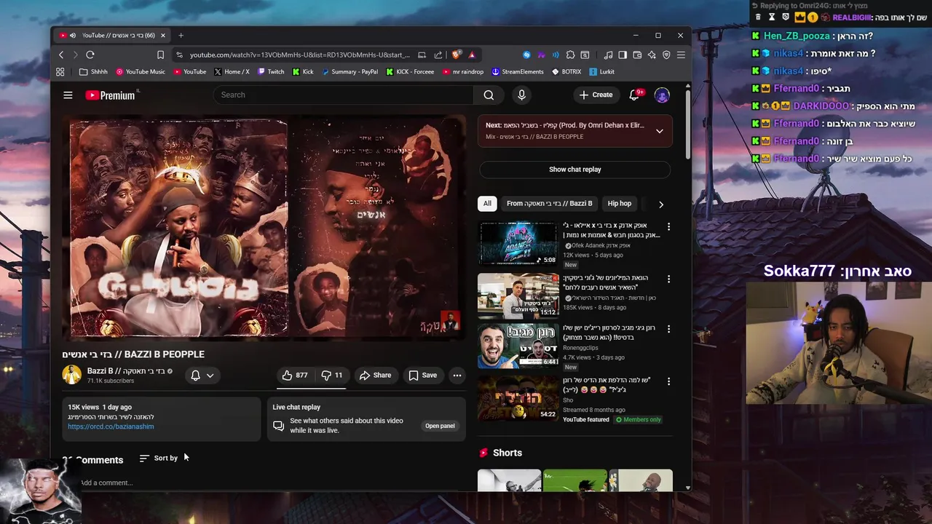
Task: Open options for Ronenggclips video
Action: (668, 329)
